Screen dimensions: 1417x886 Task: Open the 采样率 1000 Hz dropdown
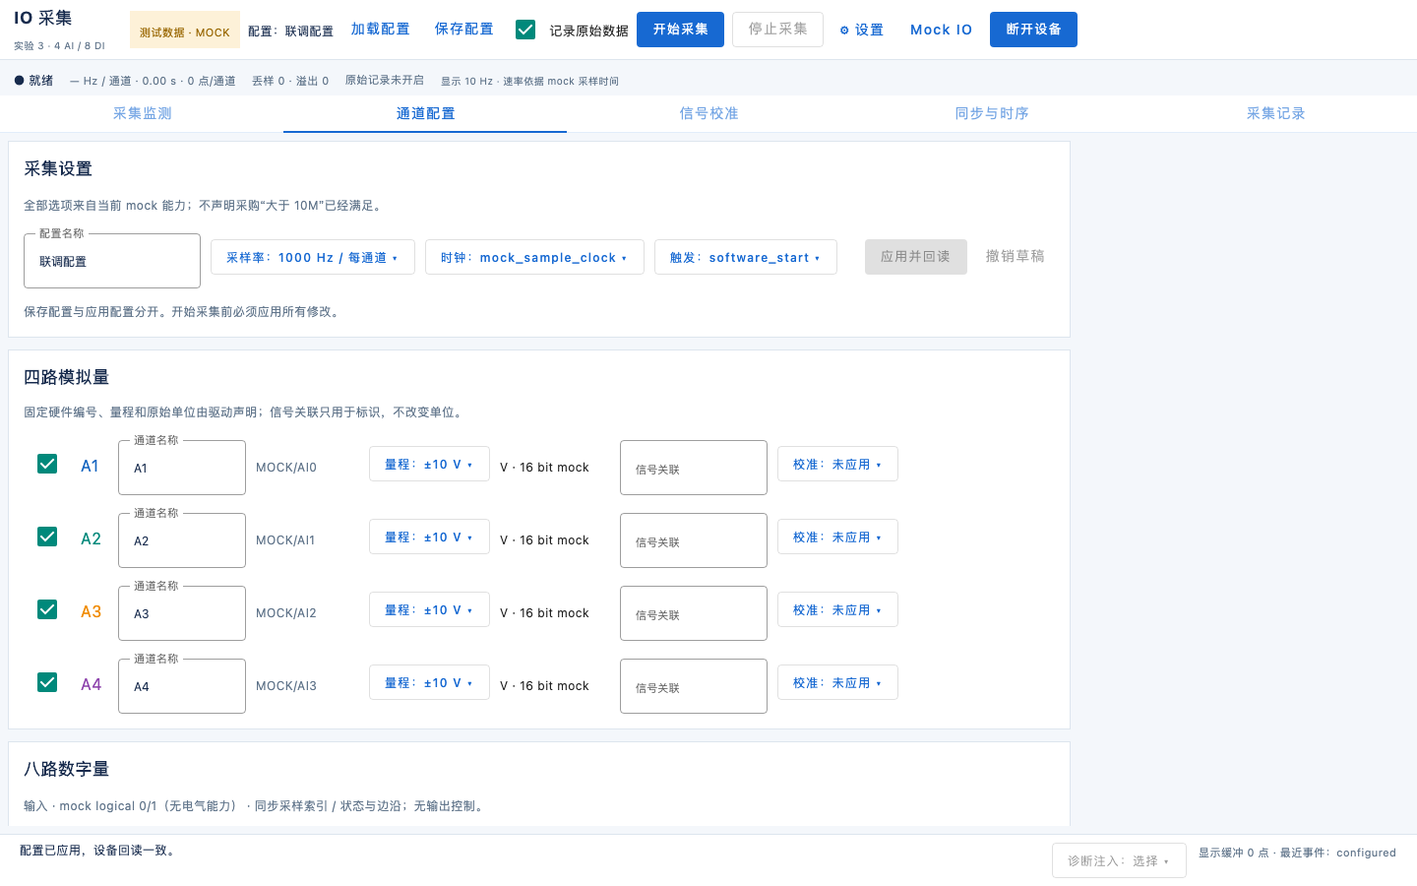pos(313,257)
